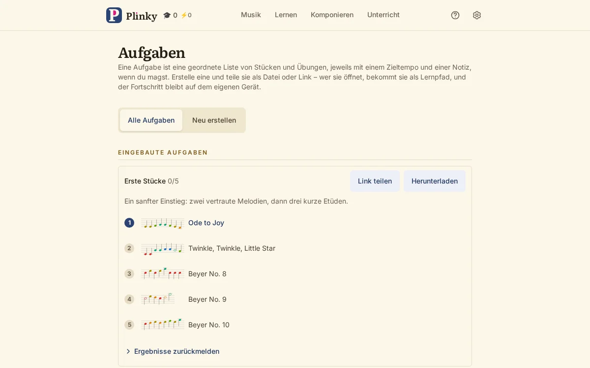Screen dimensions: 590x368
Task: Open the Beyer No. 8 piece
Action: (207, 274)
